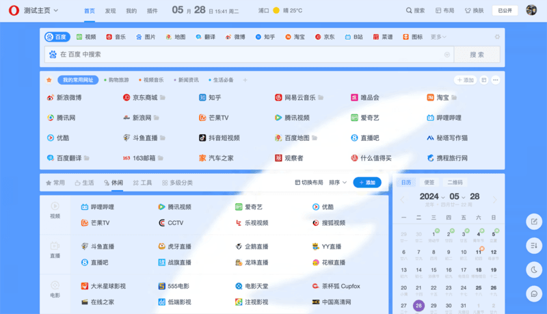Screen dimensions: 547x314
Task: Expand the 更多 search engines dropdown
Action: pos(438,37)
